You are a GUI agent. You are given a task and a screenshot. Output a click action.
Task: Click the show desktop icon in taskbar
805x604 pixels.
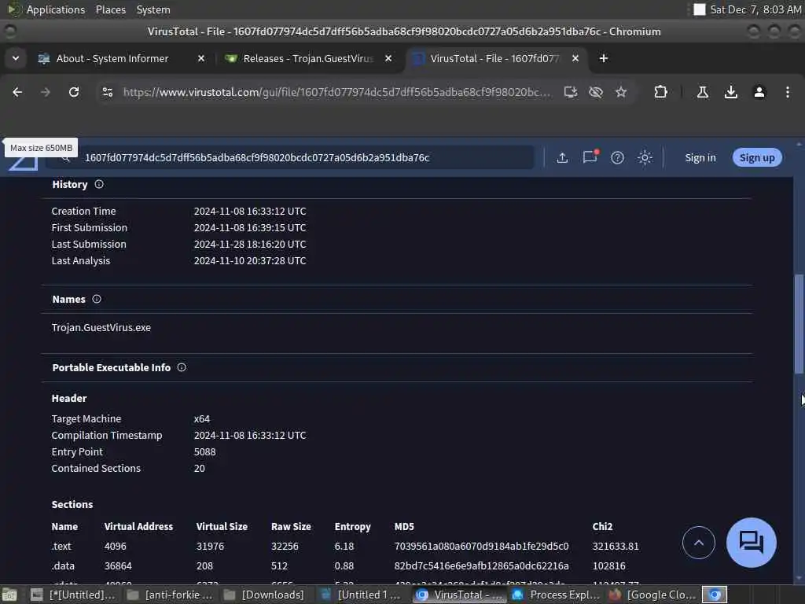coord(9,595)
